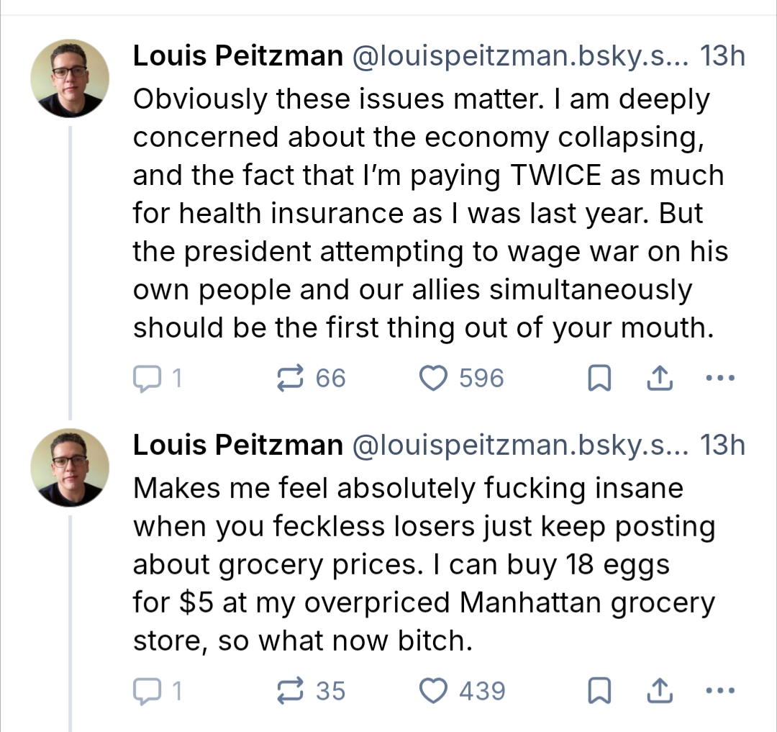Screen dimensions: 777x732
Task: Repost the grocery prices post
Action: [291, 692]
